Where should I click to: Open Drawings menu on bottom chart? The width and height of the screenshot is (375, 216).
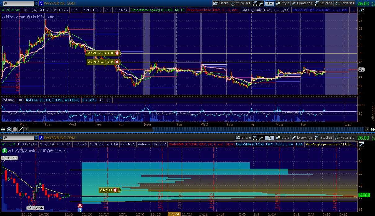[x=302, y=138]
